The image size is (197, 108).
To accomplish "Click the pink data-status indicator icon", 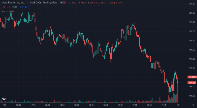I will pyautogui.click(x=64, y=3).
